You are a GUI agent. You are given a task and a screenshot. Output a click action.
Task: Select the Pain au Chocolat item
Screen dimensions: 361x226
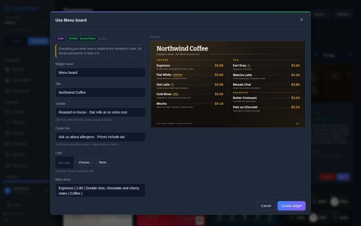[245, 107]
